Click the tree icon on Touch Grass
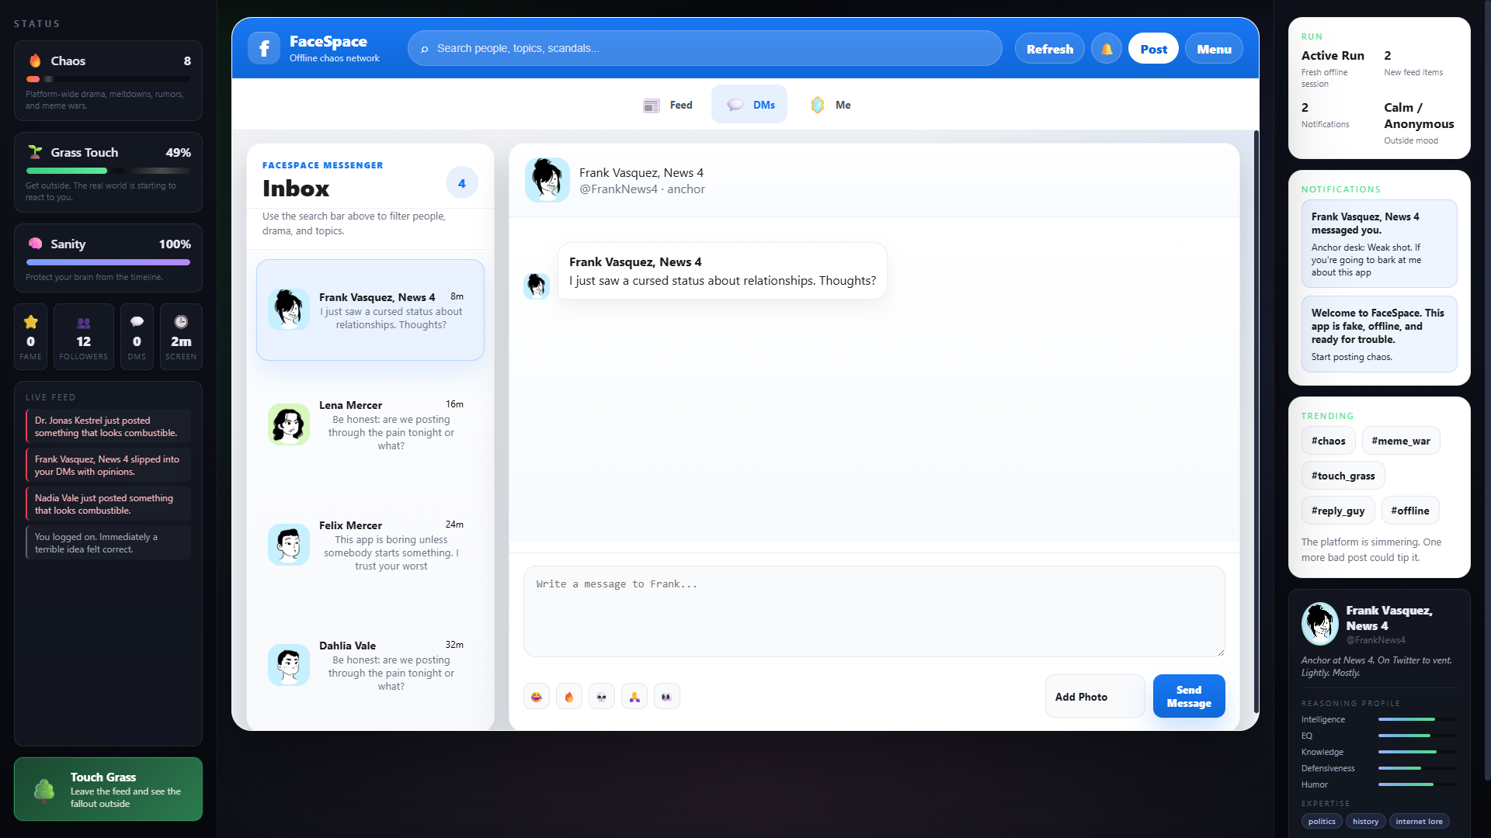1491x838 pixels. click(44, 790)
